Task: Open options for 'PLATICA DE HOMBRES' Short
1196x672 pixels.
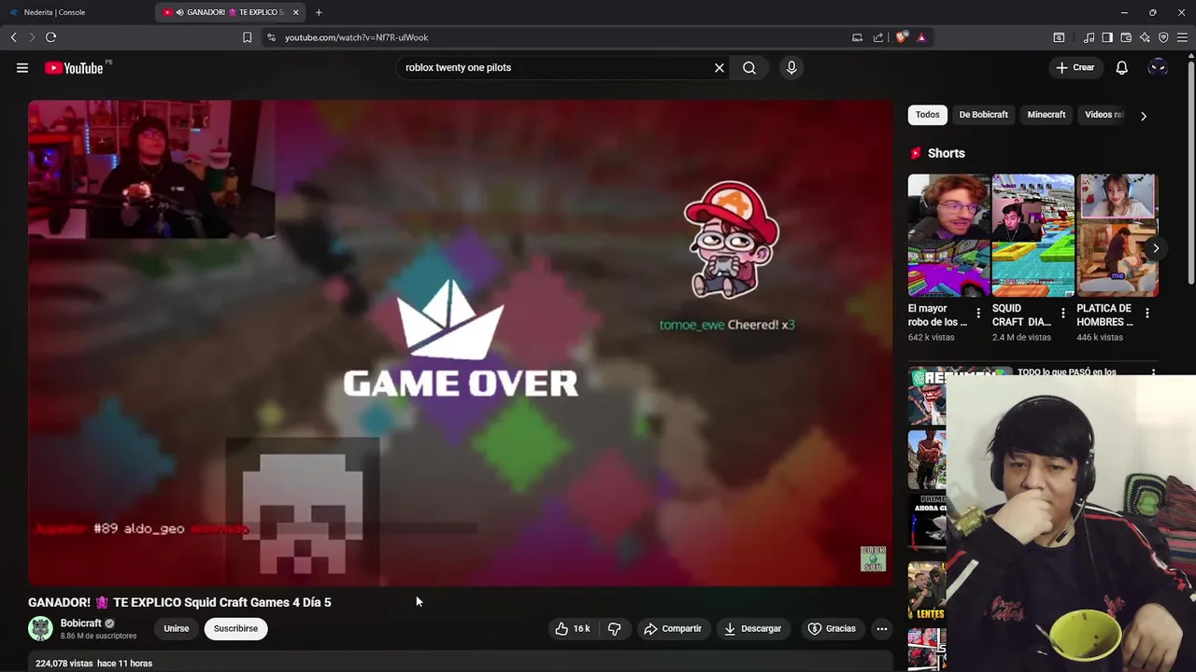Action: 1147,314
